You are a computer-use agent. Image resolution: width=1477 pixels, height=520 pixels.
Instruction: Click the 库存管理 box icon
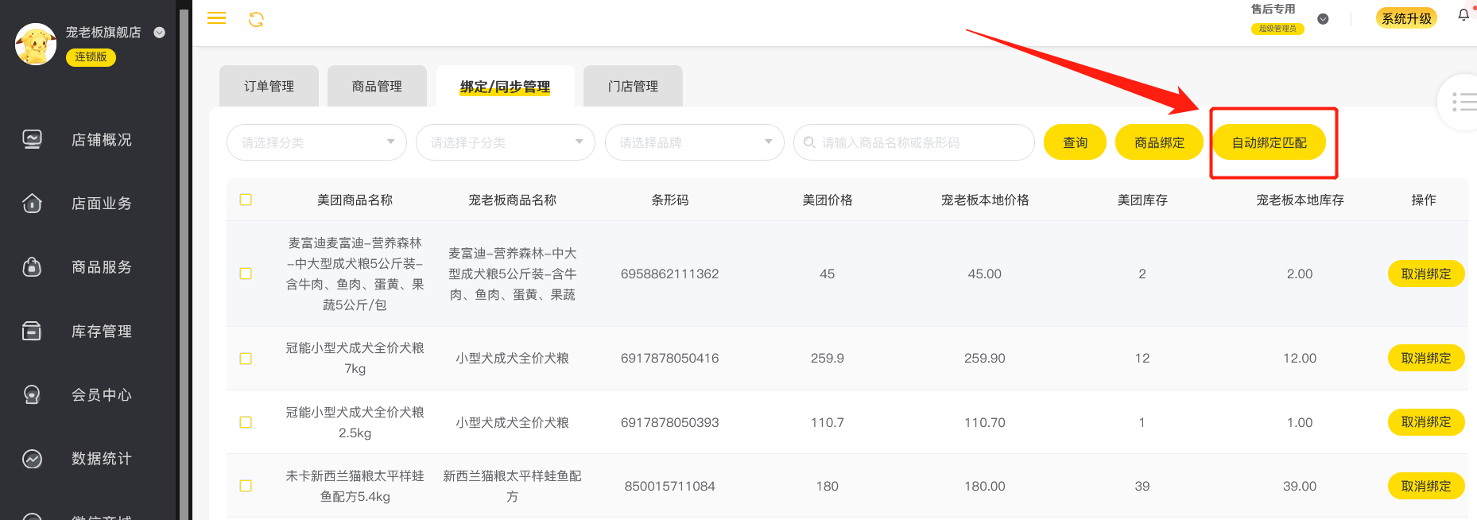pos(32,331)
